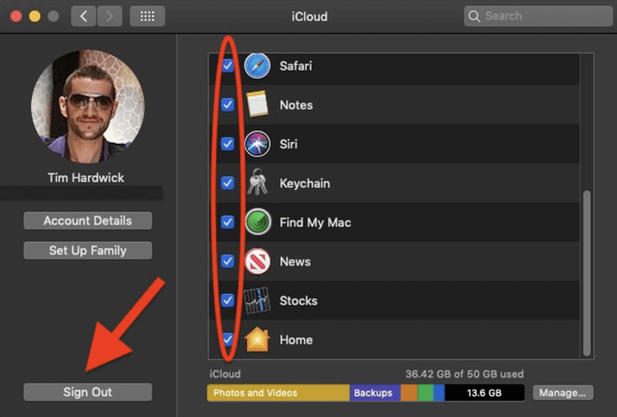Click the Safari app icon
This screenshot has width=617, height=417.
click(x=257, y=66)
